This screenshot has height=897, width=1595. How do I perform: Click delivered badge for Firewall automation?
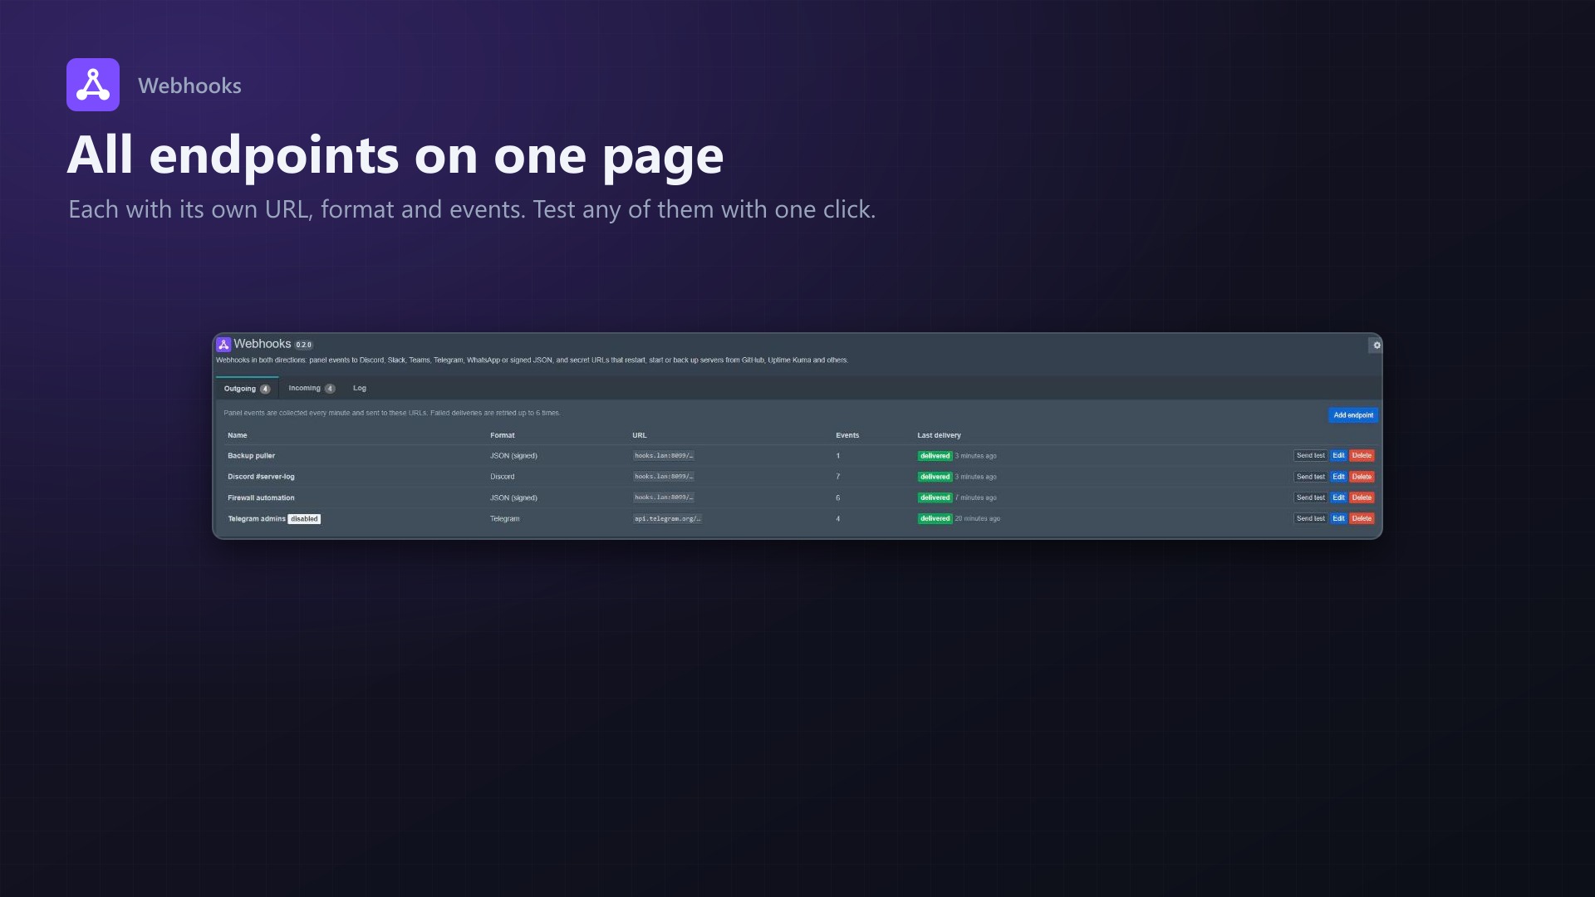click(x=935, y=498)
